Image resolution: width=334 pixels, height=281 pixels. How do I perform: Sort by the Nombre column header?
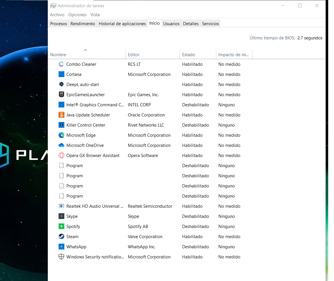tap(87, 55)
